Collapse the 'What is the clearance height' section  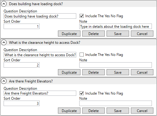coord(4,43)
